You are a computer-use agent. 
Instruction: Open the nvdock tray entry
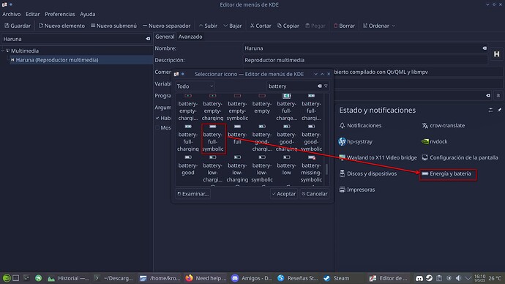435,142
